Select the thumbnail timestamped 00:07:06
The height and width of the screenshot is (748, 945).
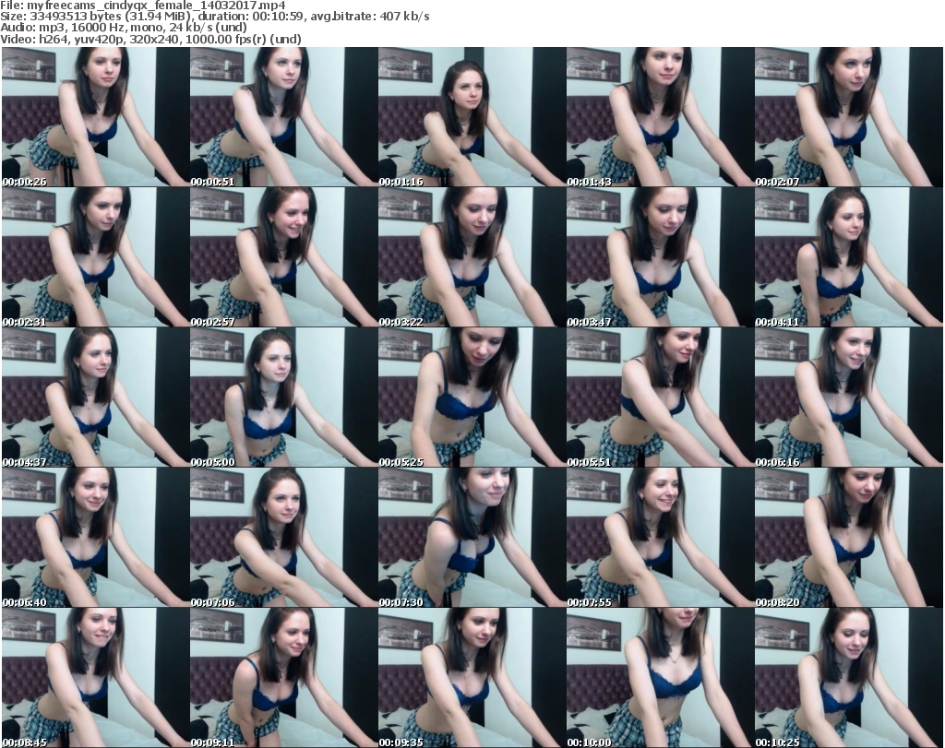point(284,537)
